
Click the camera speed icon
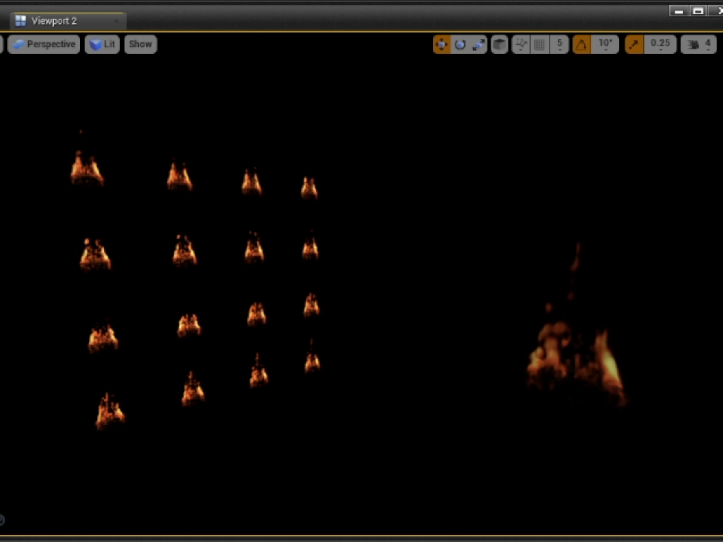click(694, 45)
